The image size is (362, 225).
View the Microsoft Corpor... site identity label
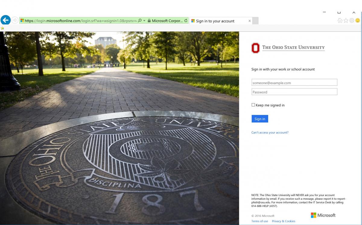tap(167, 21)
